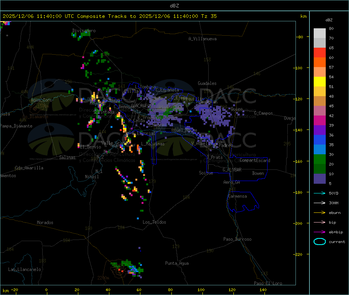
Task: Click the magenta eb+bip arrow legend icon
Action: point(320,232)
